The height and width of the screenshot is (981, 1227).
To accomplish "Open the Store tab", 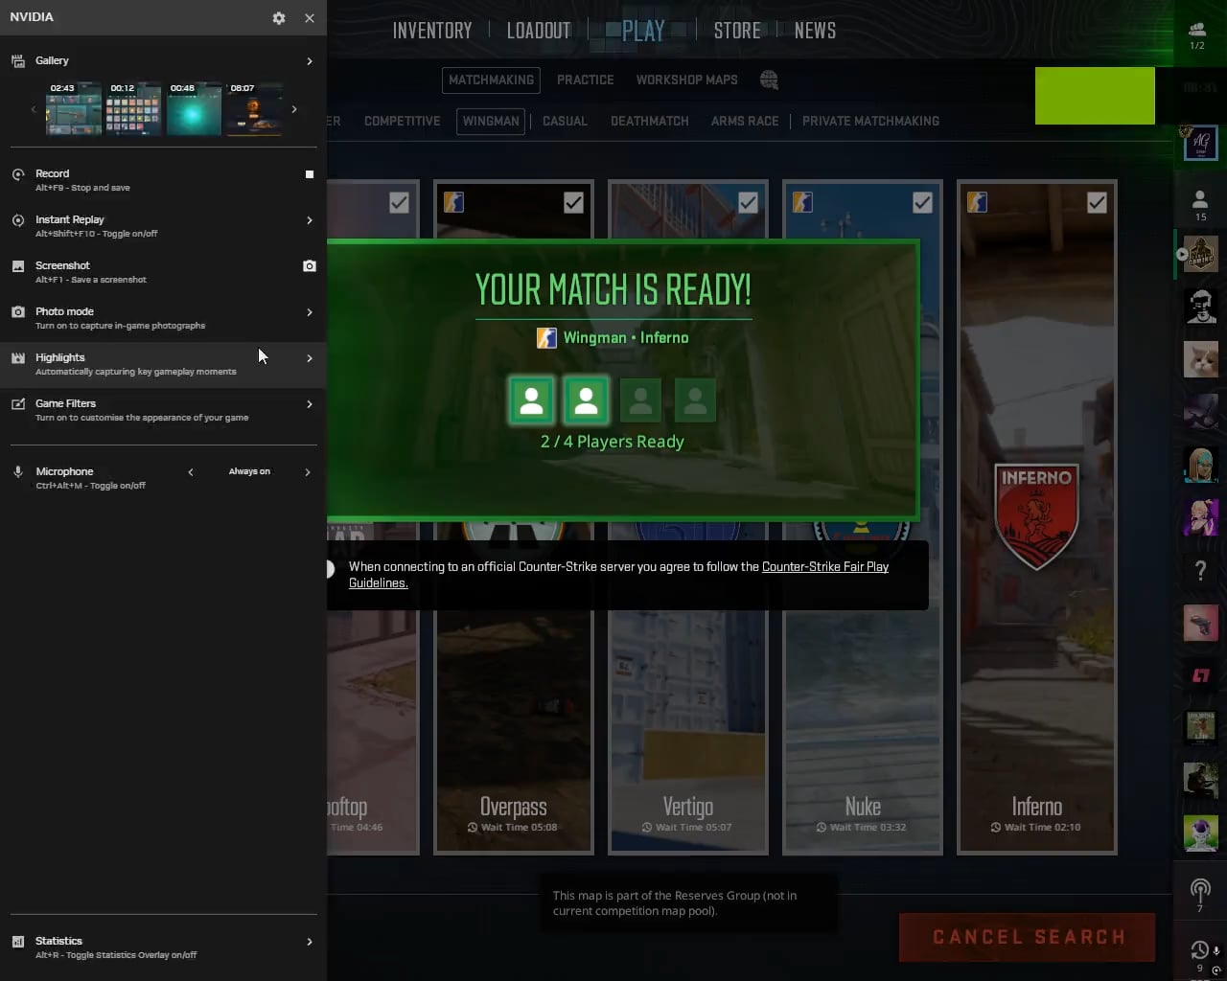I will point(737,31).
